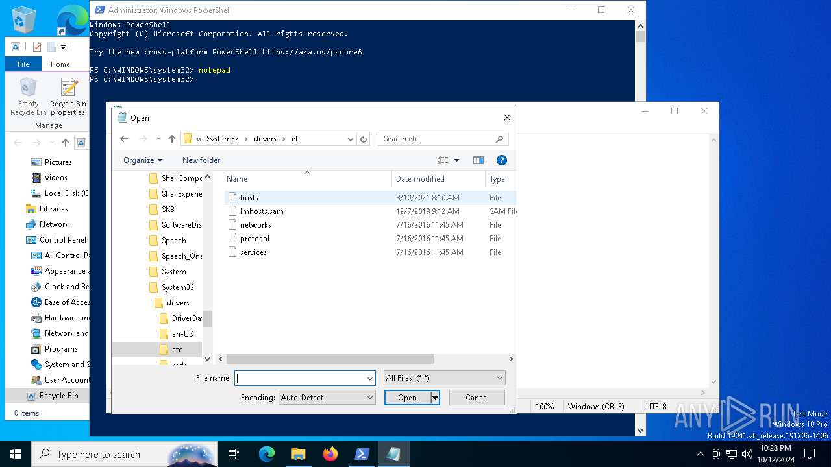Open the Organize dropdown menu
This screenshot has height=467, width=831.
[x=143, y=160]
